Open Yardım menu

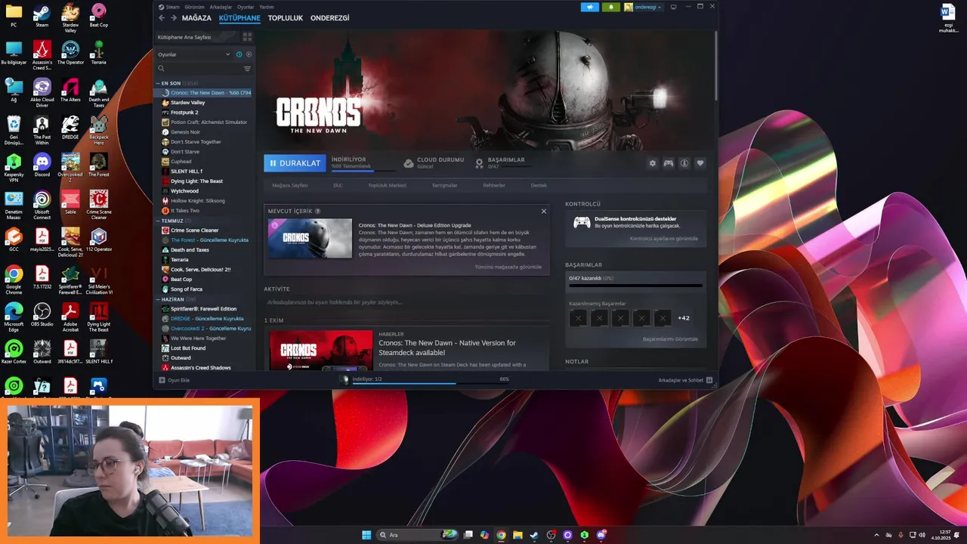[x=267, y=7]
